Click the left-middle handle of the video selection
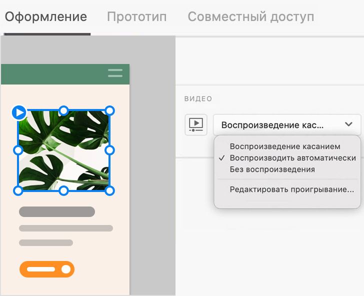This screenshot has height=296, width=364. point(18,150)
